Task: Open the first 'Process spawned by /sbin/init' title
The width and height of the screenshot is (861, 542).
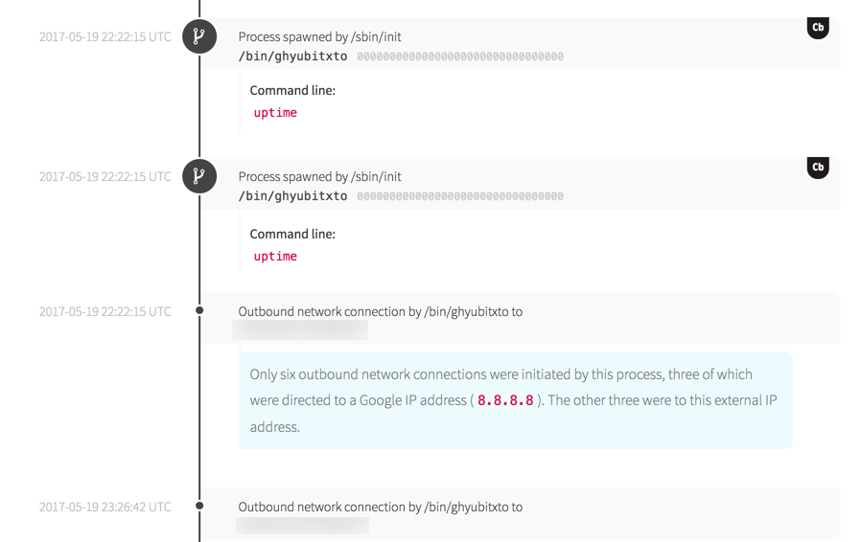Action: tap(319, 36)
